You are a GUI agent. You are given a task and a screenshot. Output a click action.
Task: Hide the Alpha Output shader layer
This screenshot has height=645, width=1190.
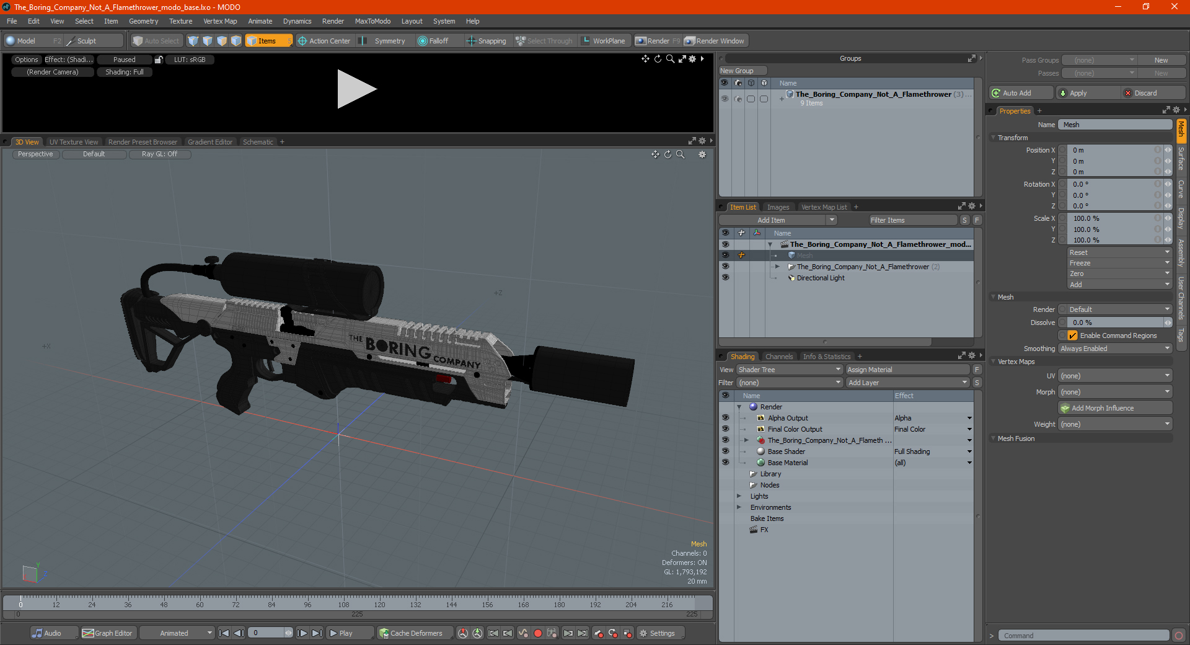coord(725,417)
